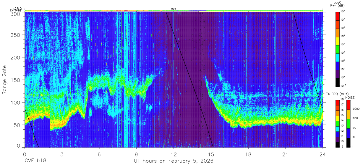Click the blue swatch on the NOISE colorbar

(x=349, y=133)
